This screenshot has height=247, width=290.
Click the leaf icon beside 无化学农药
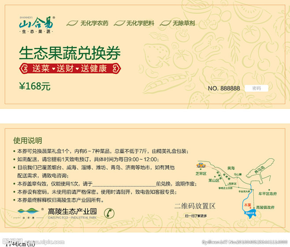click(x=72, y=23)
